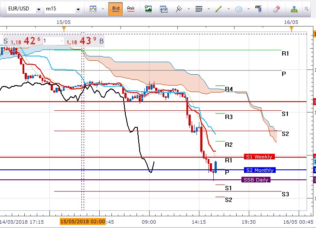This screenshot has height=228, width=316.
Task: Click the highlighted 15/05/2018 02:00 time label
Action: [x=83, y=221]
